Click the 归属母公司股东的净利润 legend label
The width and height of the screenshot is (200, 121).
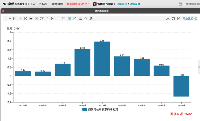pos(103,109)
